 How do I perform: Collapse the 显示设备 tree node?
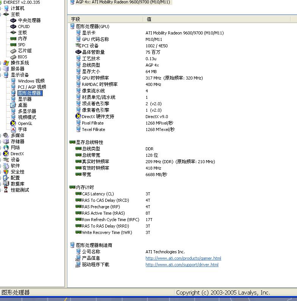[x=1, y=75]
